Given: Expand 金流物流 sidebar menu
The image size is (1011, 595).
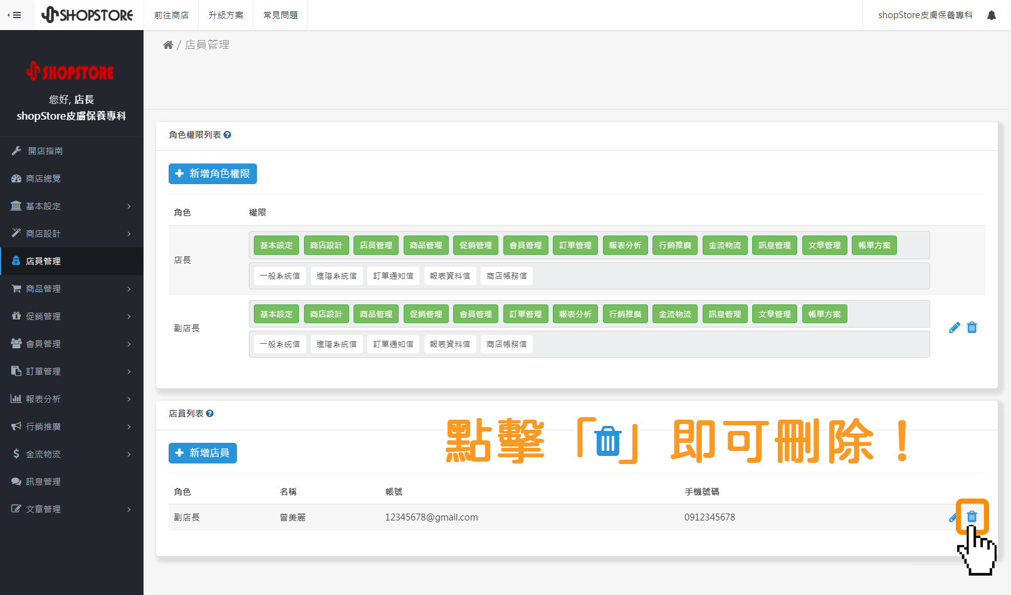Looking at the screenshot, I should (71, 454).
